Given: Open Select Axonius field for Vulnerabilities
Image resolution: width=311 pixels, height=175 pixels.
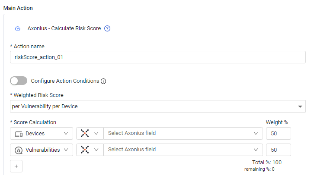Looking at the screenshot, I should click(183, 150).
